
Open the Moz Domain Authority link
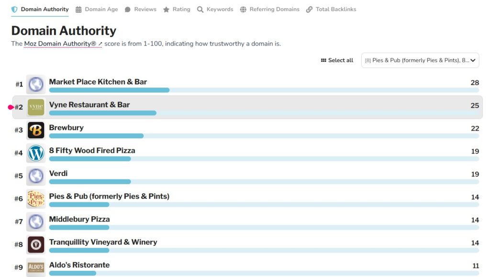coord(63,44)
